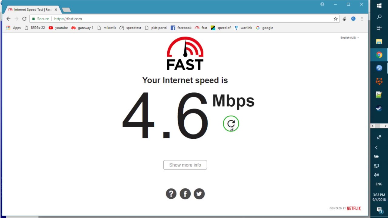
Task: Share result via Facebook icon
Action: (x=185, y=194)
